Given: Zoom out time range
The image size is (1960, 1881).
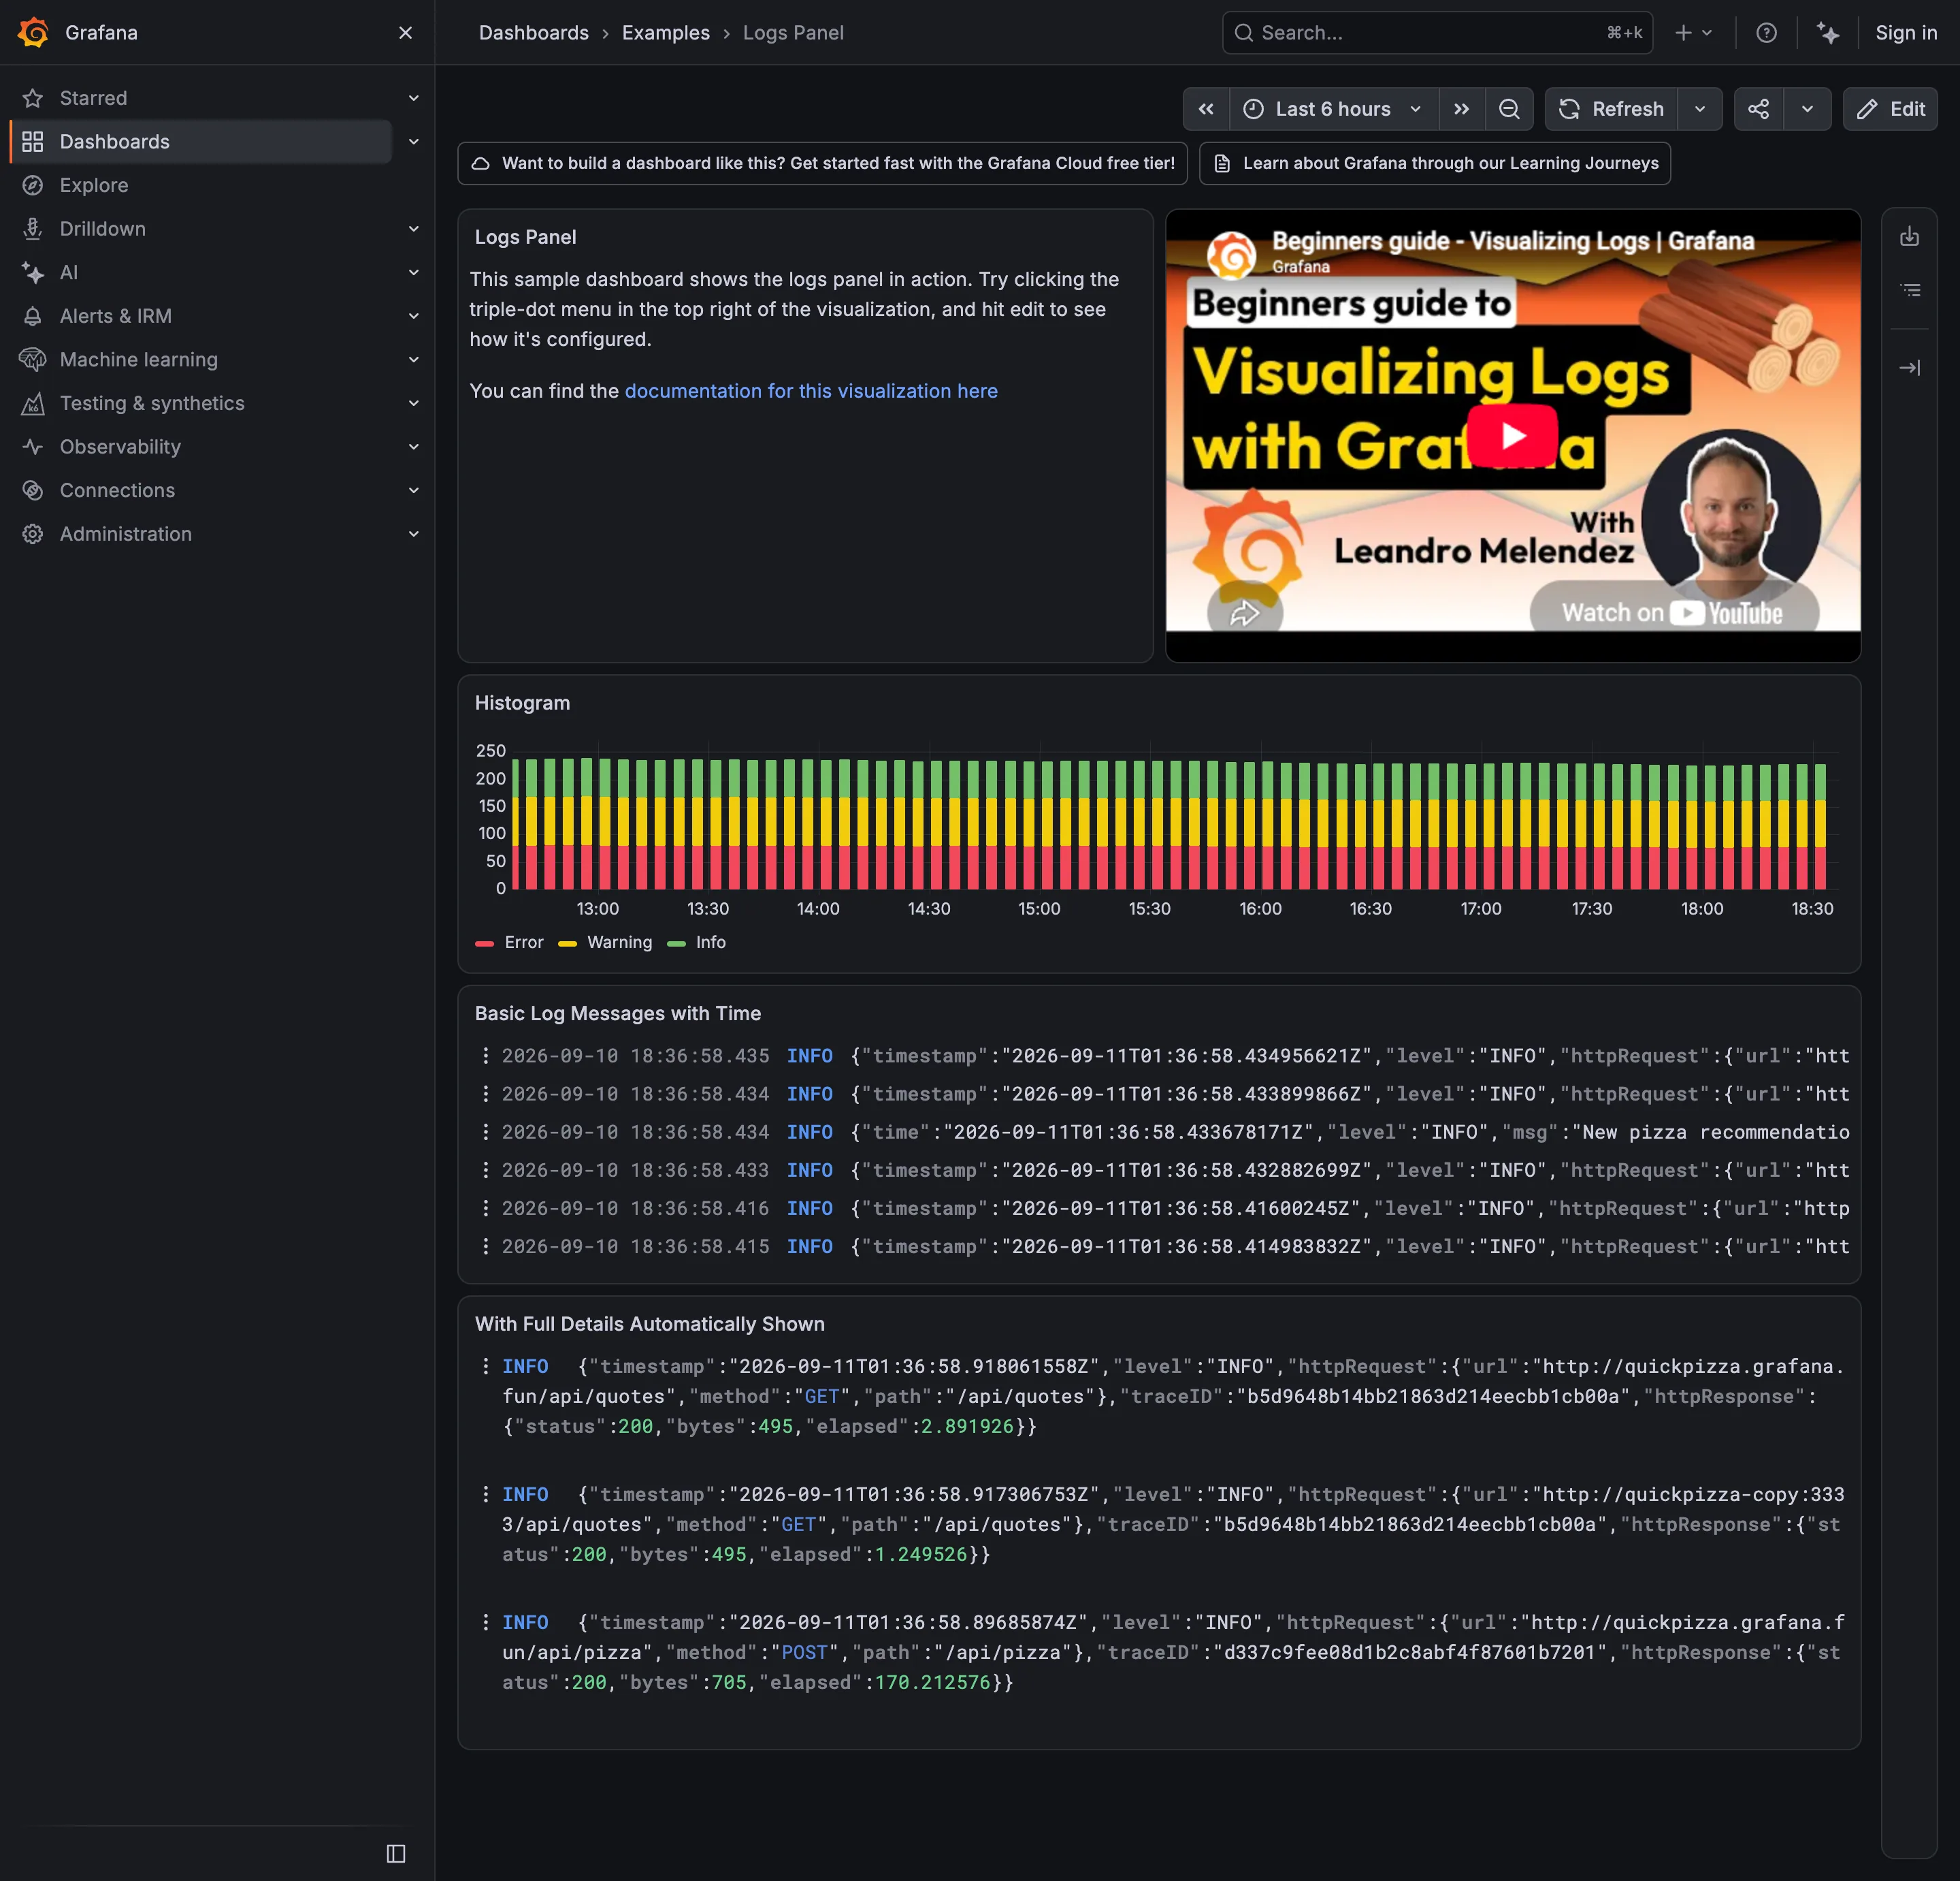Looking at the screenshot, I should 1509,109.
